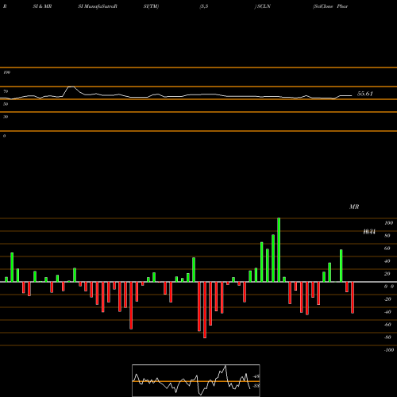Open the mini RSI preview chart at bottom
The width and height of the screenshot is (397, 397).
[x=196, y=380]
